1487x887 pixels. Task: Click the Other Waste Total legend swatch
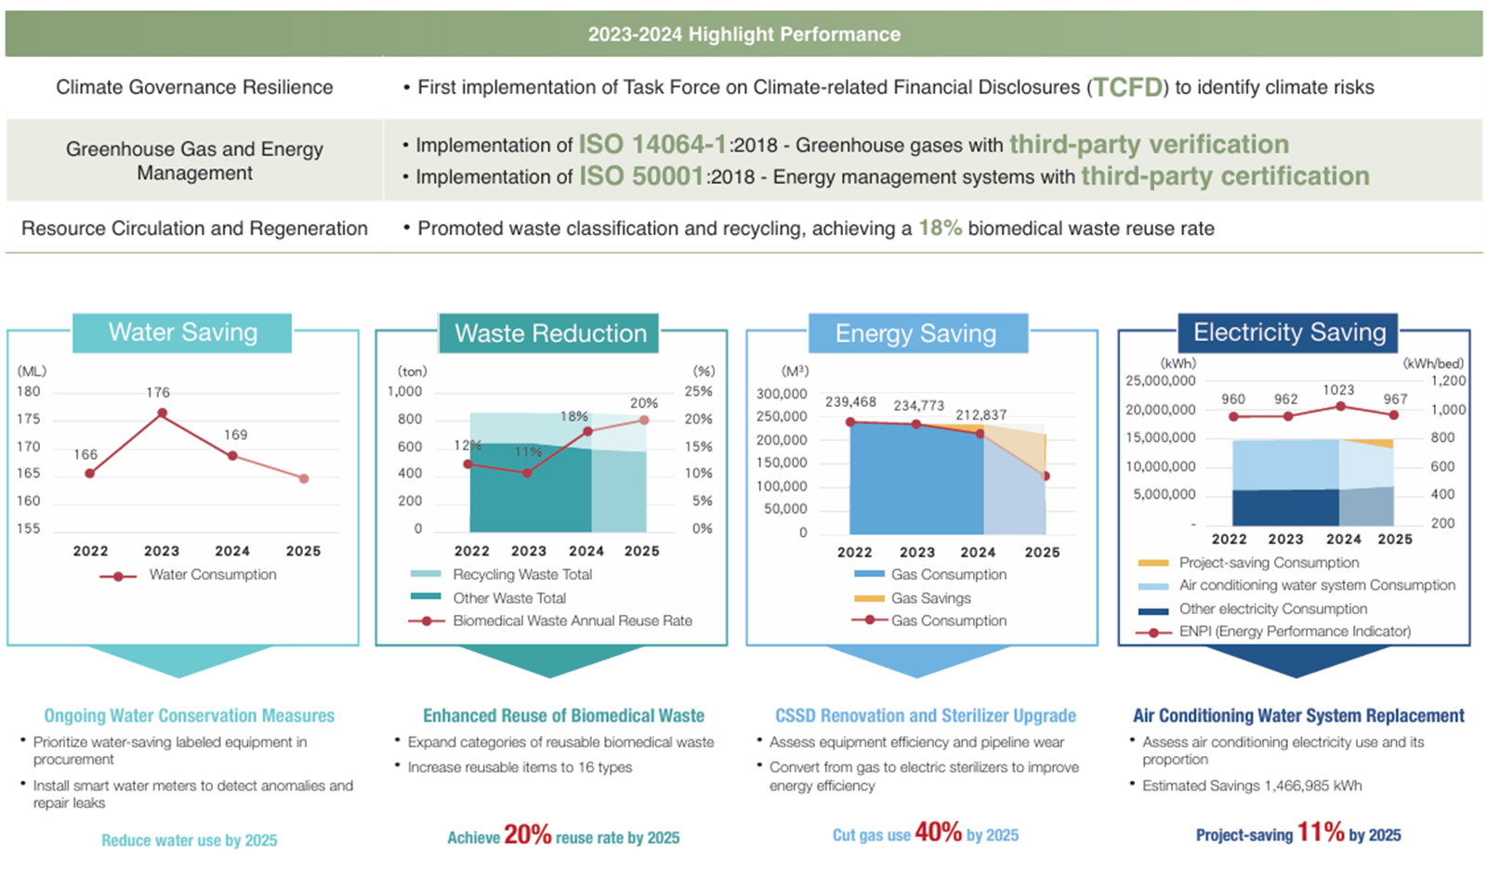tap(426, 598)
